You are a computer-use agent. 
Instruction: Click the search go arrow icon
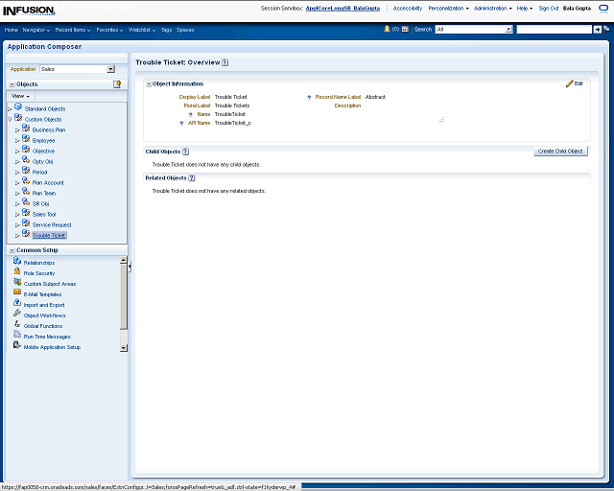tap(597, 30)
